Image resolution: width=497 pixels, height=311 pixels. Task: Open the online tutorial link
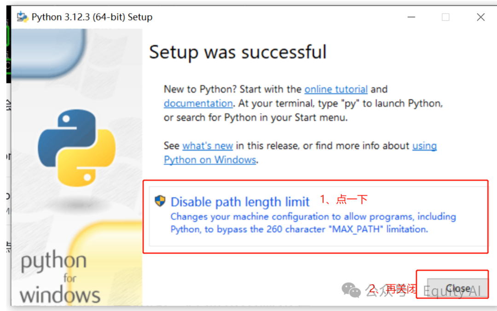pyautogui.click(x=336, y=89)
